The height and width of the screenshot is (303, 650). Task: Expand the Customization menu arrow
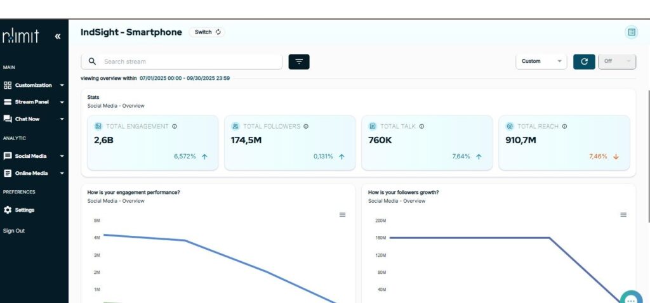[x=62, y=86]
